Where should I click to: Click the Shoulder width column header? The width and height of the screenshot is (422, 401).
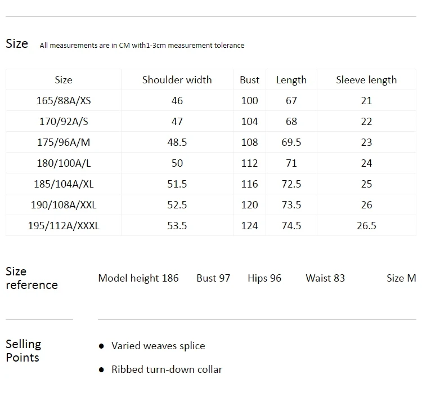click(177, 80)
